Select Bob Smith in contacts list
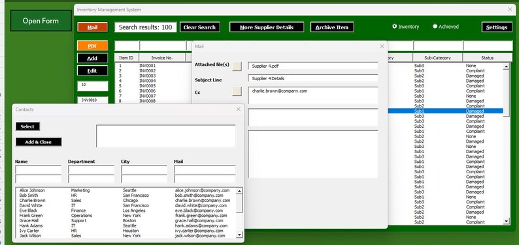This screenshot has height=245, width=519. [x=126, y=195]
